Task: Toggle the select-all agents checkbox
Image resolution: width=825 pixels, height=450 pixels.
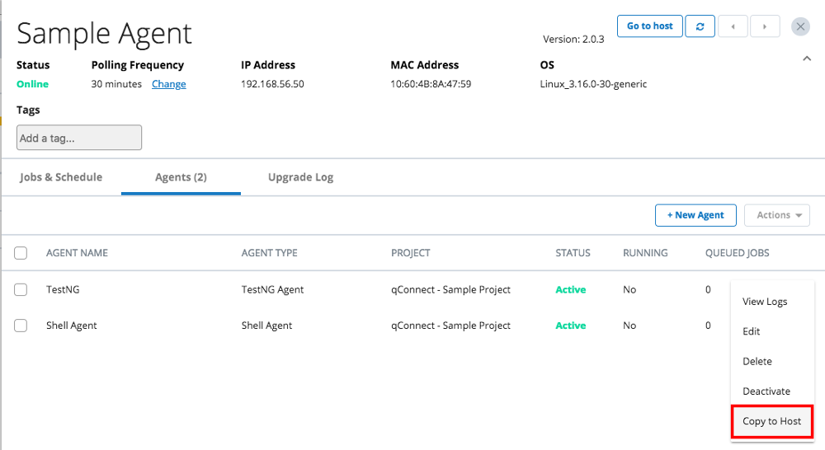Action: [x=21, y=253]
